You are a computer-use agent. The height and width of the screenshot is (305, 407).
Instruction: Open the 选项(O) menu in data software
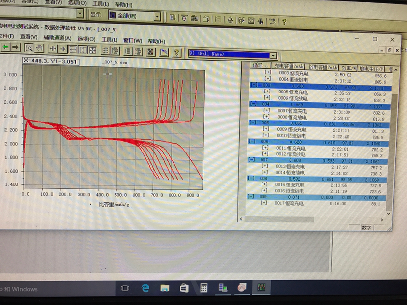(x=87, y=39)
